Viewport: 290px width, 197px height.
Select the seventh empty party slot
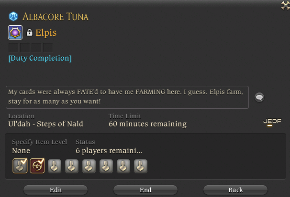(x=123, y=166)
